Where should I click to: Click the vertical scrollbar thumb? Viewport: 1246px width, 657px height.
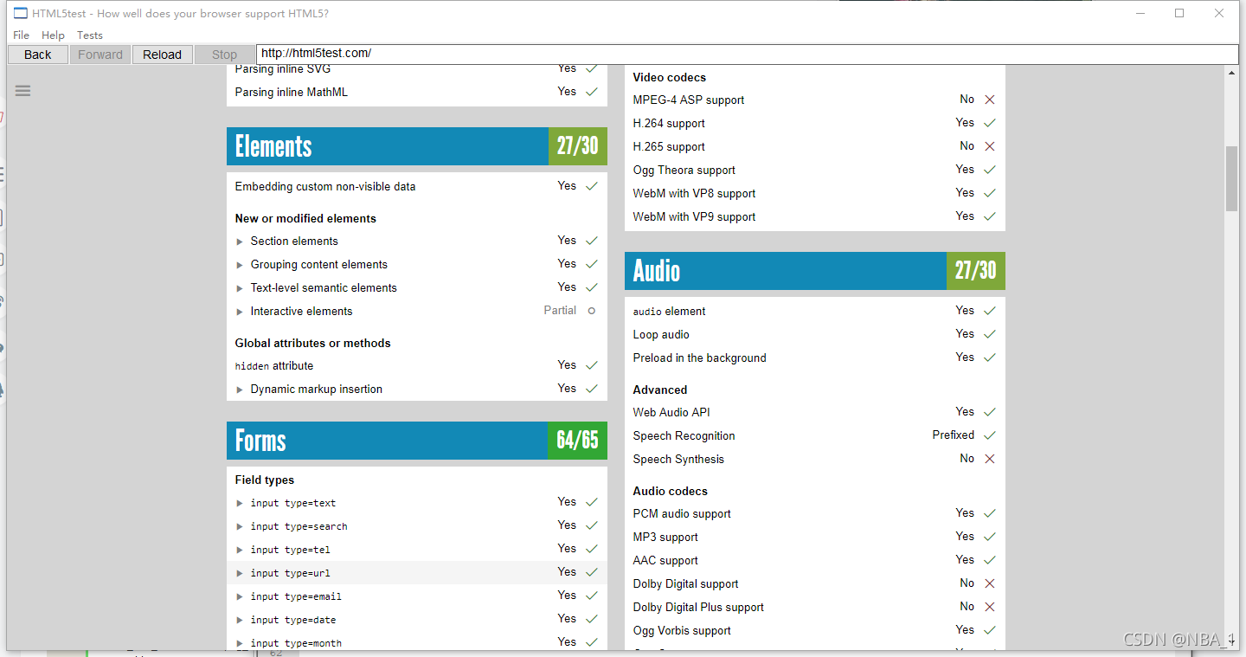pyautogui.click(x=1232, y=178)
